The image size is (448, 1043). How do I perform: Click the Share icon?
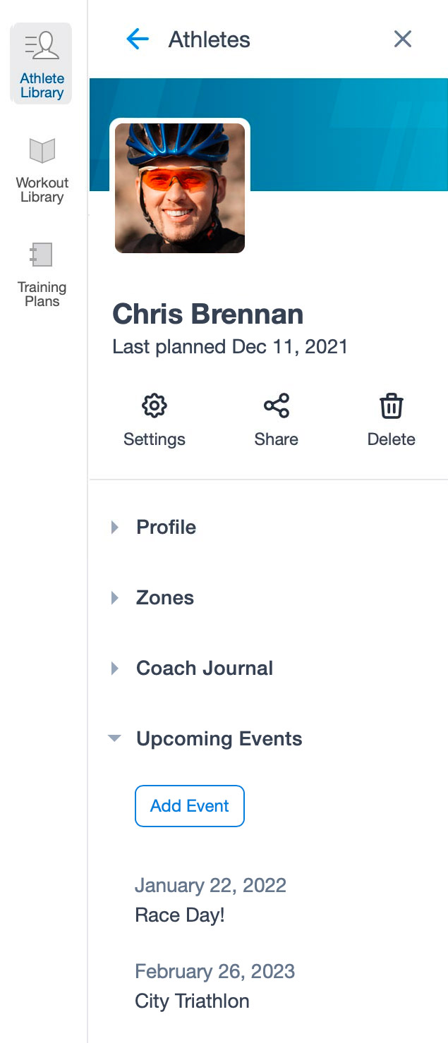[x=276, y=406]
